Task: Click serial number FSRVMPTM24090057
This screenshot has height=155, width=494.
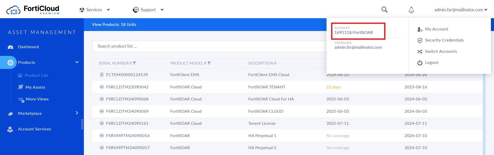Action: click(128, 148)
